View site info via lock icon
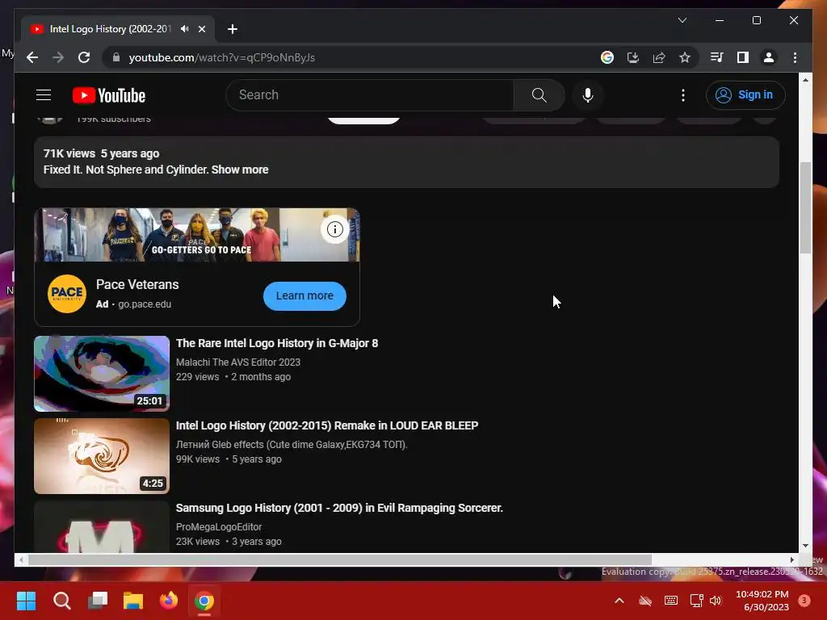The height and width of the screenshot is (620, 827). click(x=116, y=57)
